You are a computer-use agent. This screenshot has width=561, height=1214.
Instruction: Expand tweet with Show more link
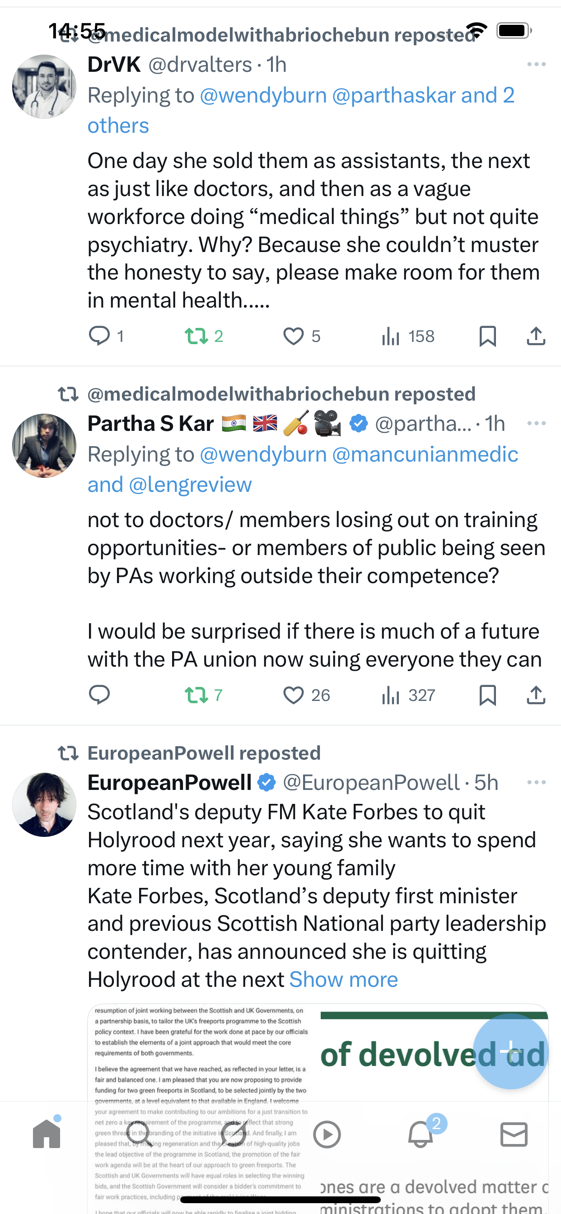[x=344, y=979]
